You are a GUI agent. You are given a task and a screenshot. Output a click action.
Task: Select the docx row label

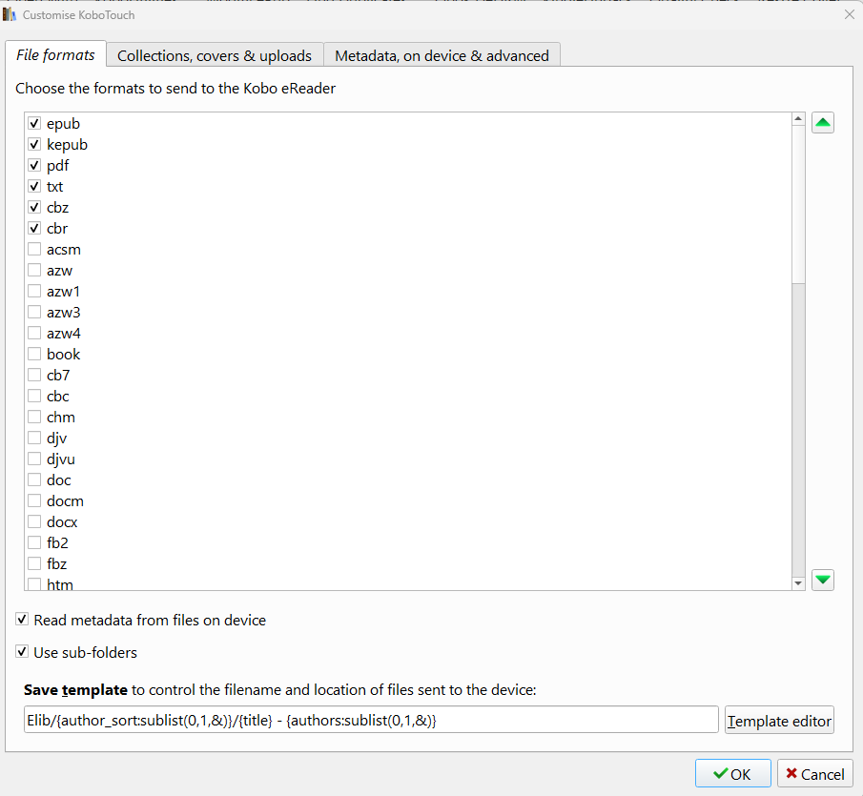tap(62, 521)
